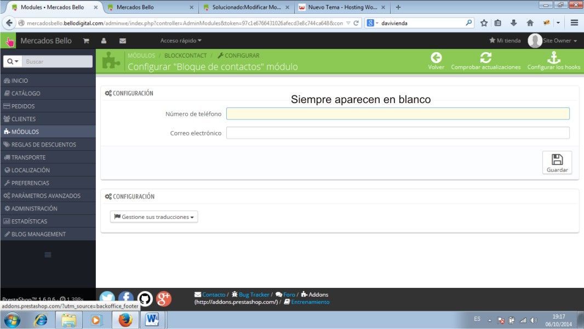This screenshot has width=584, height=329.
Task: Click the Twitter icon in footer
Action: pos(107,298)
